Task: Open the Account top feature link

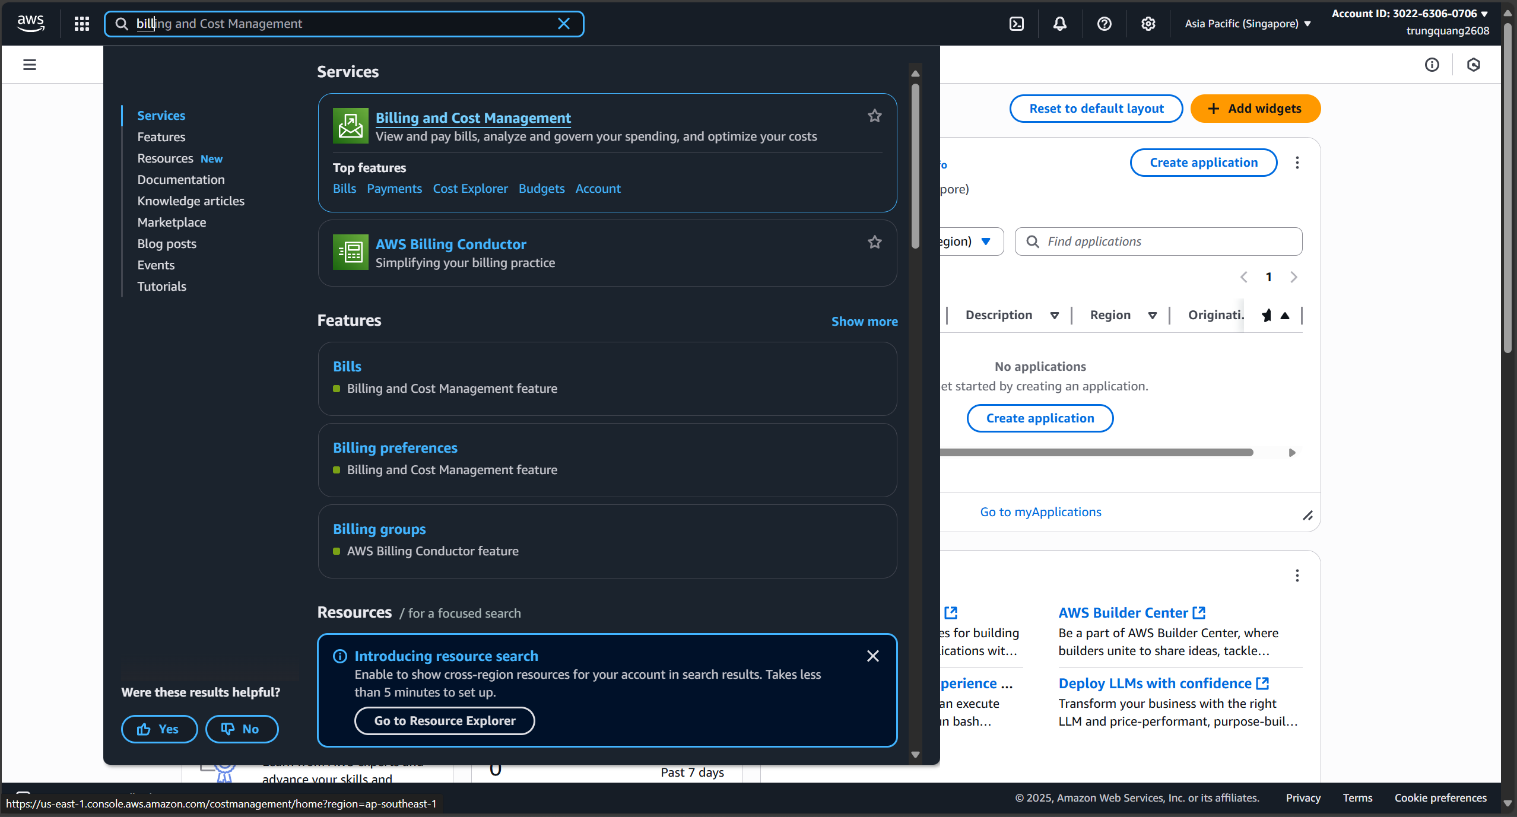Action: point(598,189)
